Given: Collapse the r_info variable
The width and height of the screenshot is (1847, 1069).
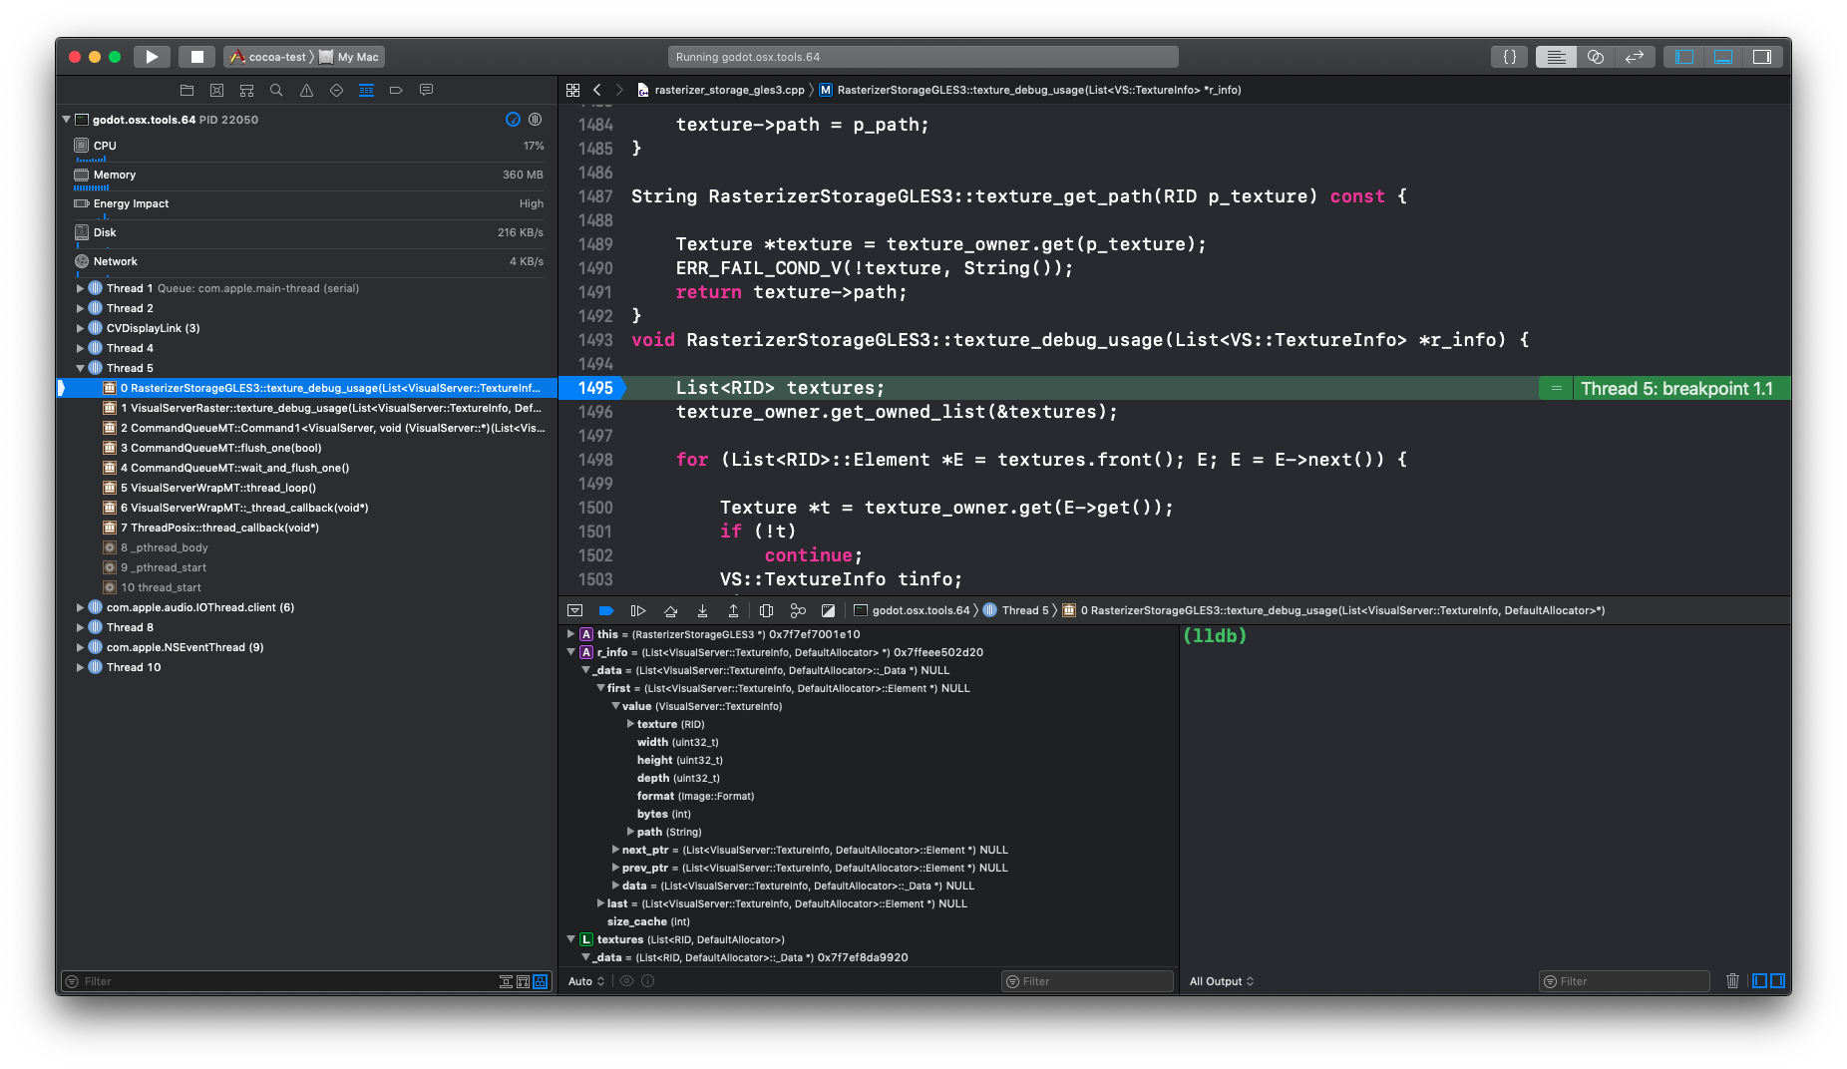Looking at the screenshot, I should click(571, 652).
